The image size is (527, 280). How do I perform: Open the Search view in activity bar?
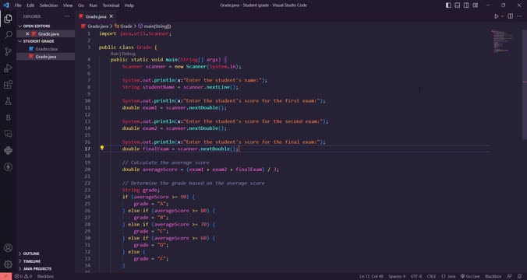point(8,35)
